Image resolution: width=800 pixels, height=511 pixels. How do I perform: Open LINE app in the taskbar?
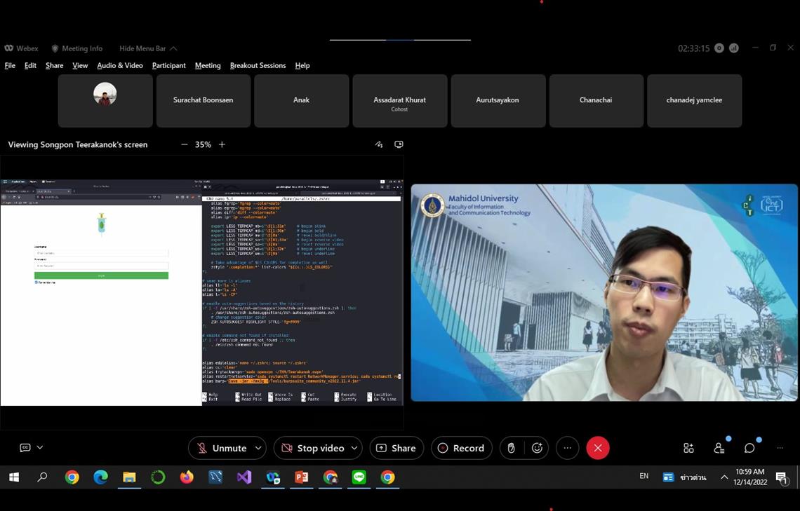359,477
